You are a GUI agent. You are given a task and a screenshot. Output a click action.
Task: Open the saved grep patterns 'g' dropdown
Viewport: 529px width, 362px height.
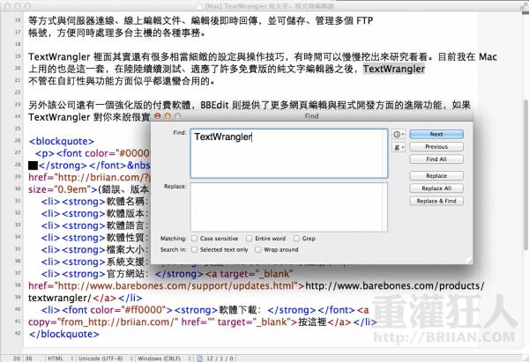[x=399, y=147]
